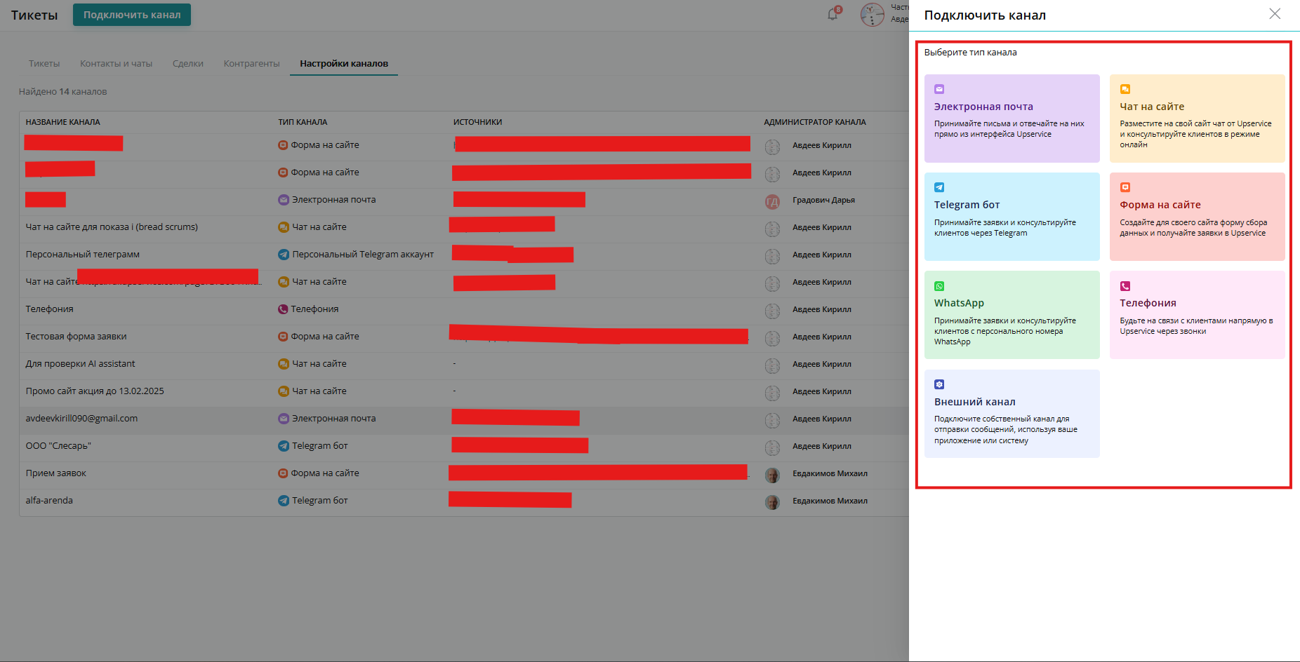This screenshot has height=662, width=1300.
Task: Click the form icon in the Тестовая форма заявки row
Action: (x=283, y=337)
